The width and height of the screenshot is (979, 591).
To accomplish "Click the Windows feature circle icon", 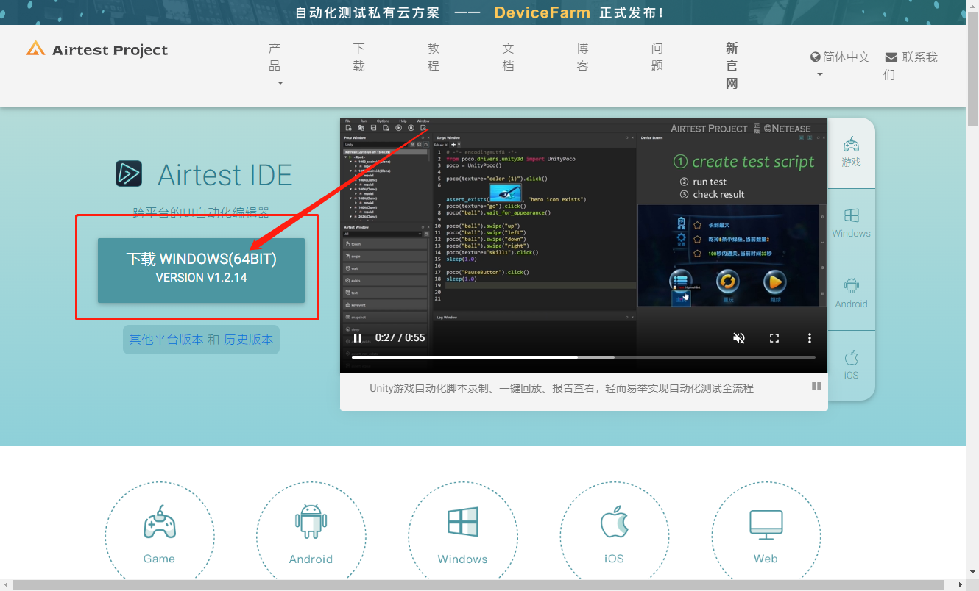I will pos(463,536).
